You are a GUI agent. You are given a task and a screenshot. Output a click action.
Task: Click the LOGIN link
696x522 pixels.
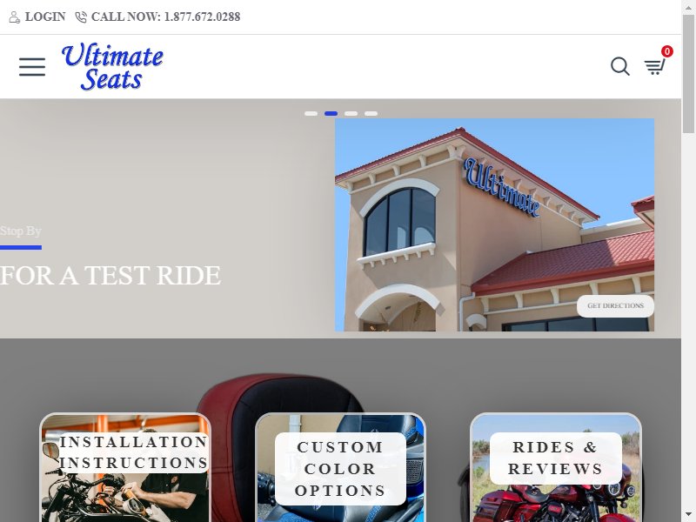[x=45, y=17]
